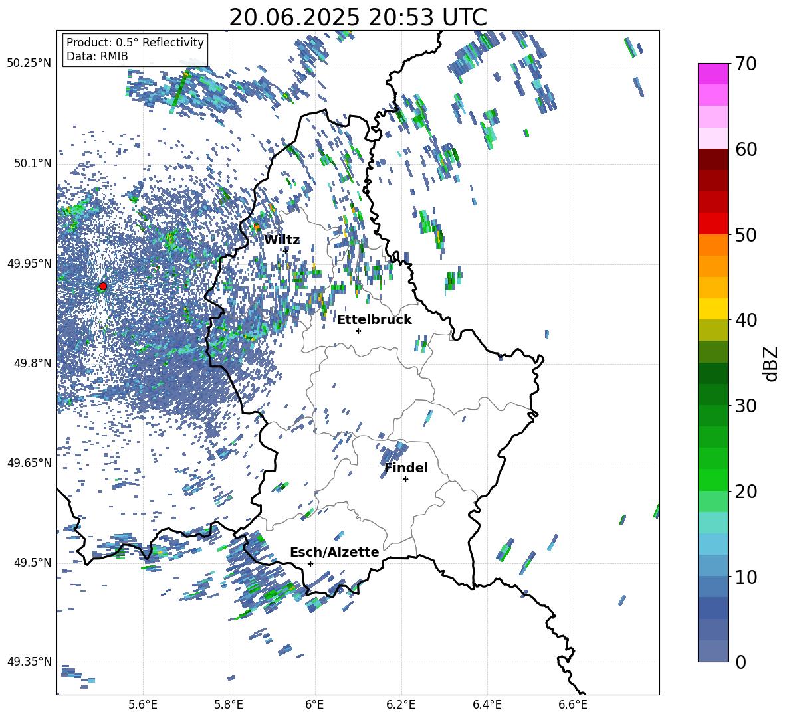Select the Esch/Alzette city label
787x718 pixels.
coord(334,553)
